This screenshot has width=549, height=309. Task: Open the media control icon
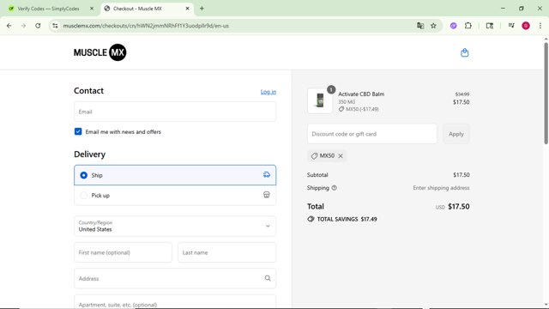511,26
